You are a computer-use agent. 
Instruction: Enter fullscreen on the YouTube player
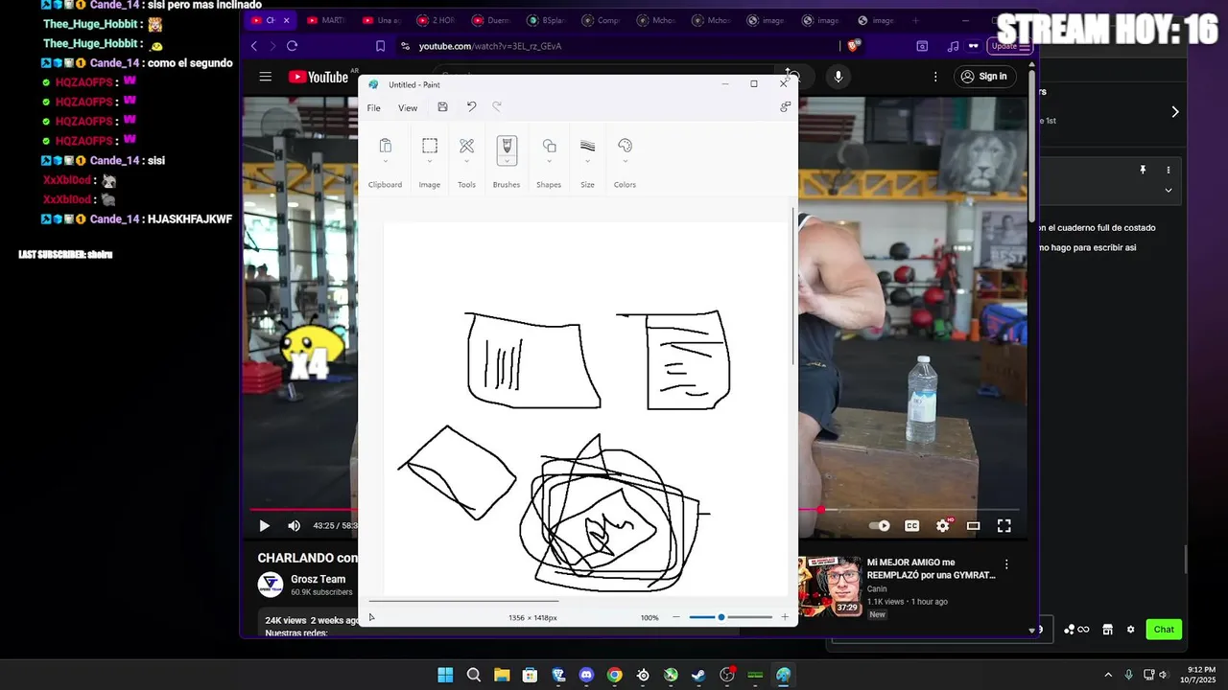coord(1004,525)
